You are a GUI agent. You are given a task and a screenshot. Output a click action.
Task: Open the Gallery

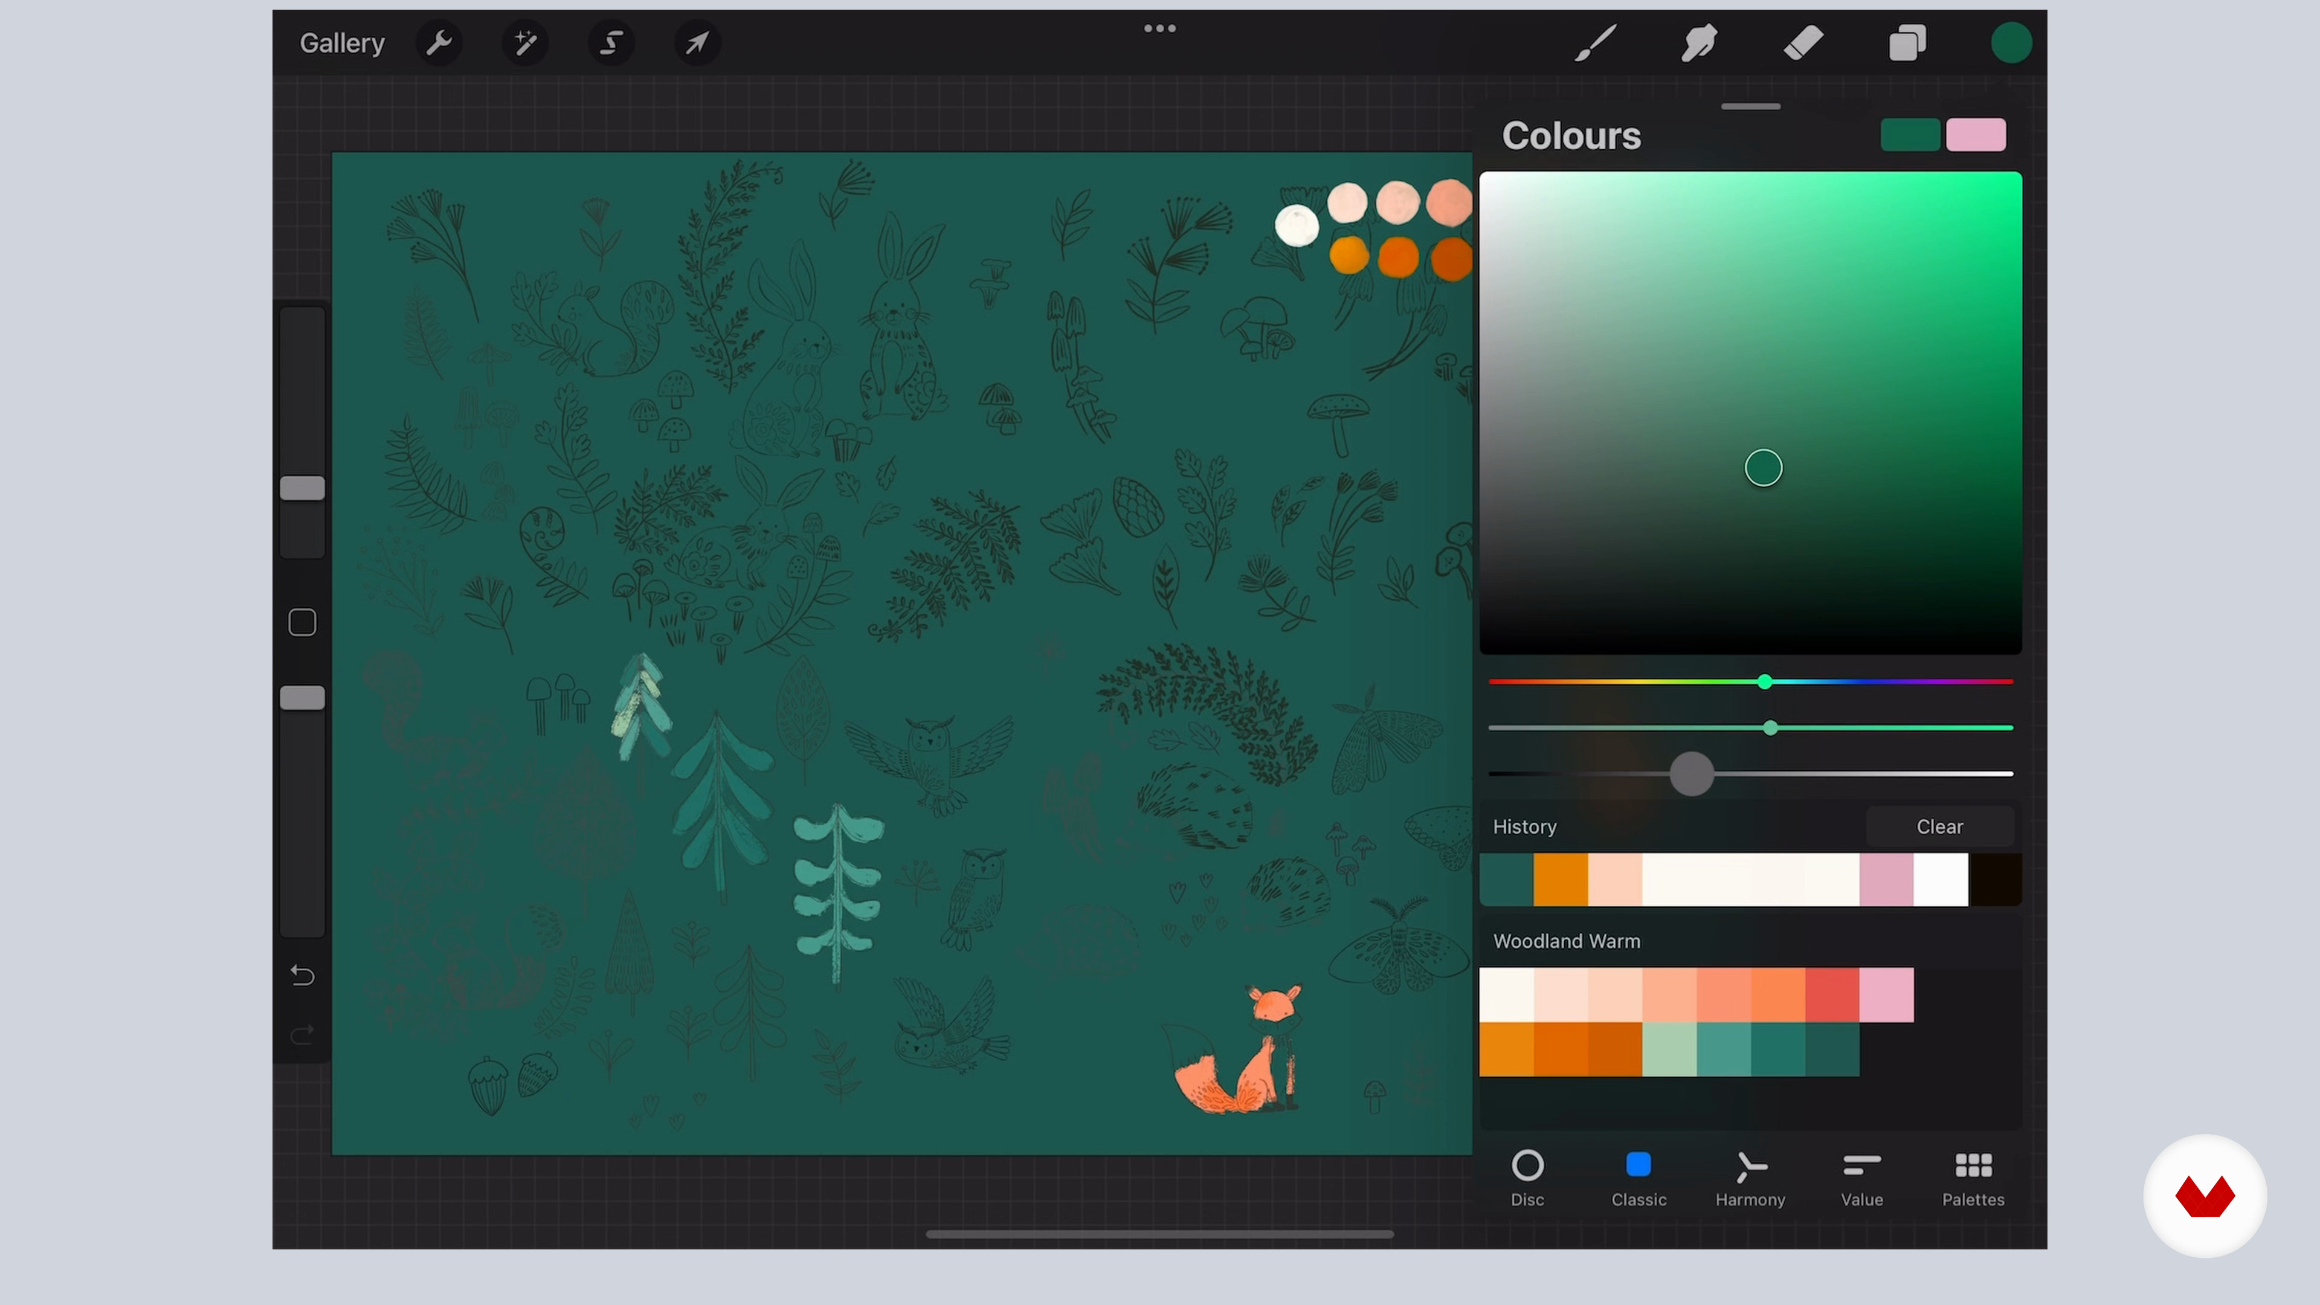coord(342,42)
